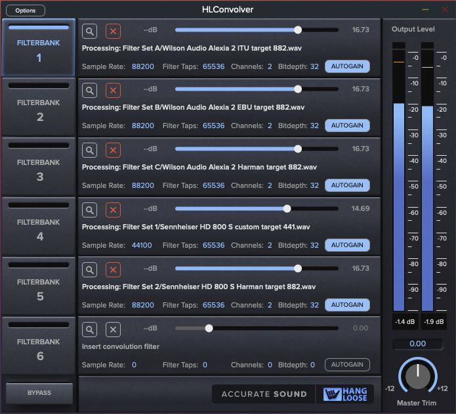Click the 44100 sample rate value
Image resolution: width=456 pixels, height=414 pixels.
(x=142, y=245)
